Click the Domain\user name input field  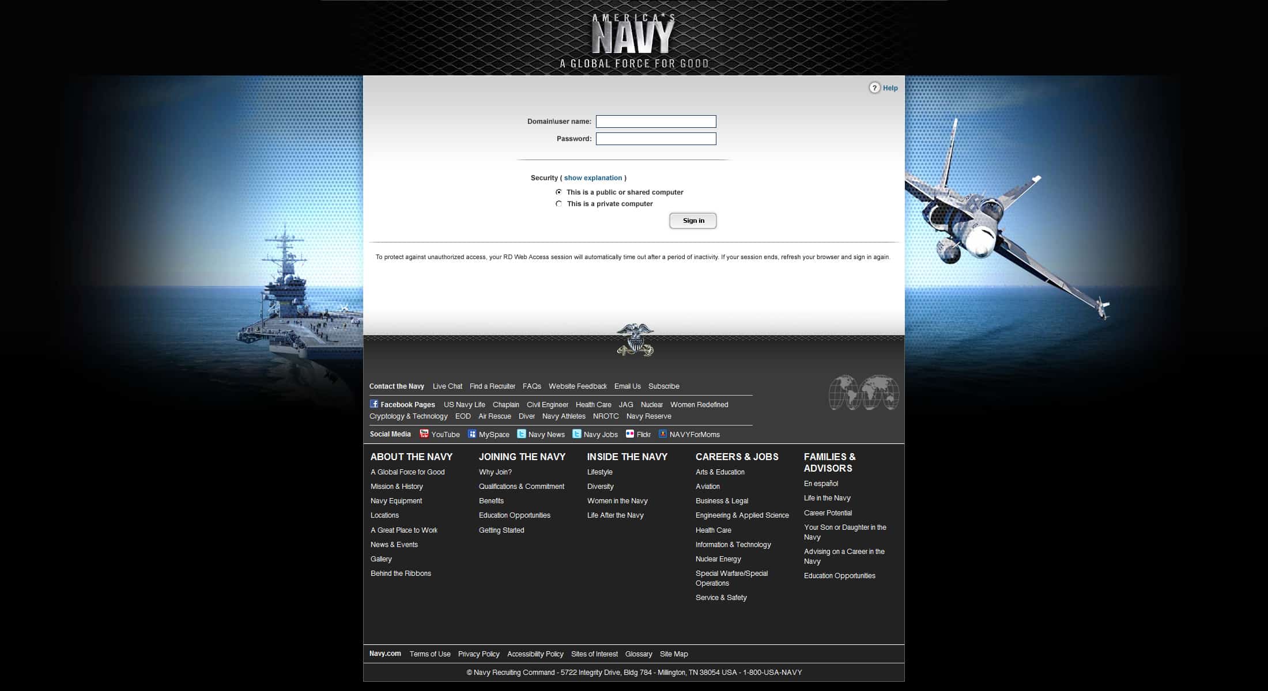656,122
